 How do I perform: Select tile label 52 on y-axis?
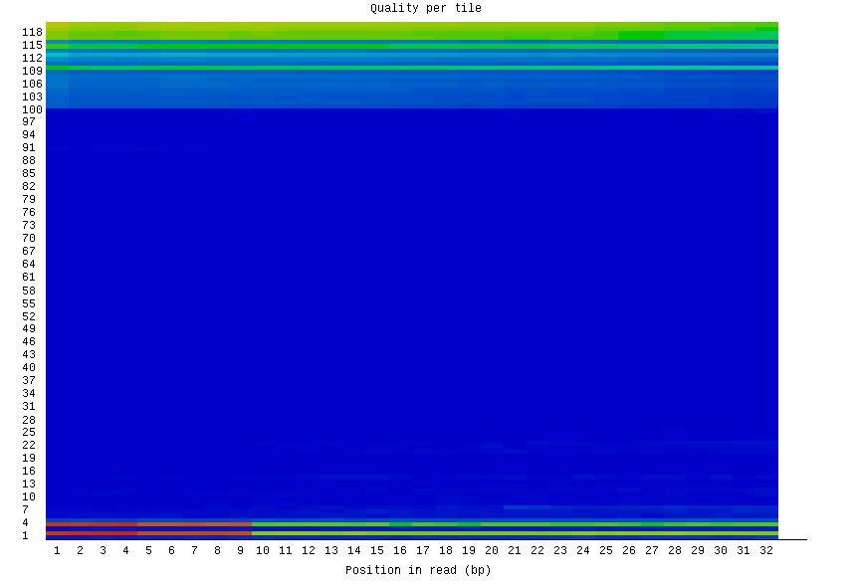29,317
